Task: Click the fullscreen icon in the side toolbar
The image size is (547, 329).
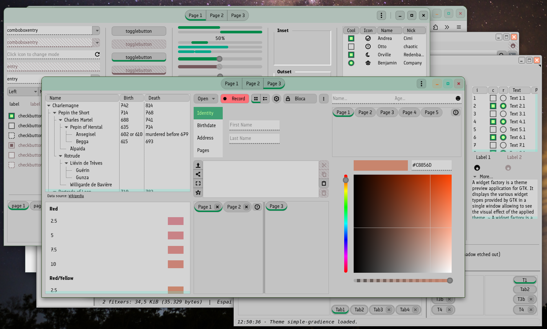Action: [x=198, y=183]
